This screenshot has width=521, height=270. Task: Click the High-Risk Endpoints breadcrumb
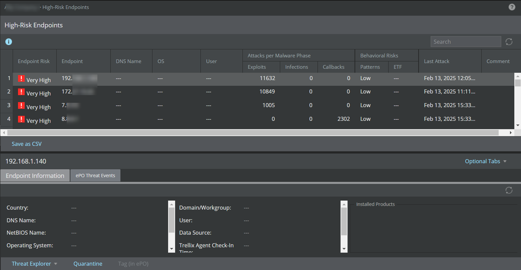click(66, 7)
